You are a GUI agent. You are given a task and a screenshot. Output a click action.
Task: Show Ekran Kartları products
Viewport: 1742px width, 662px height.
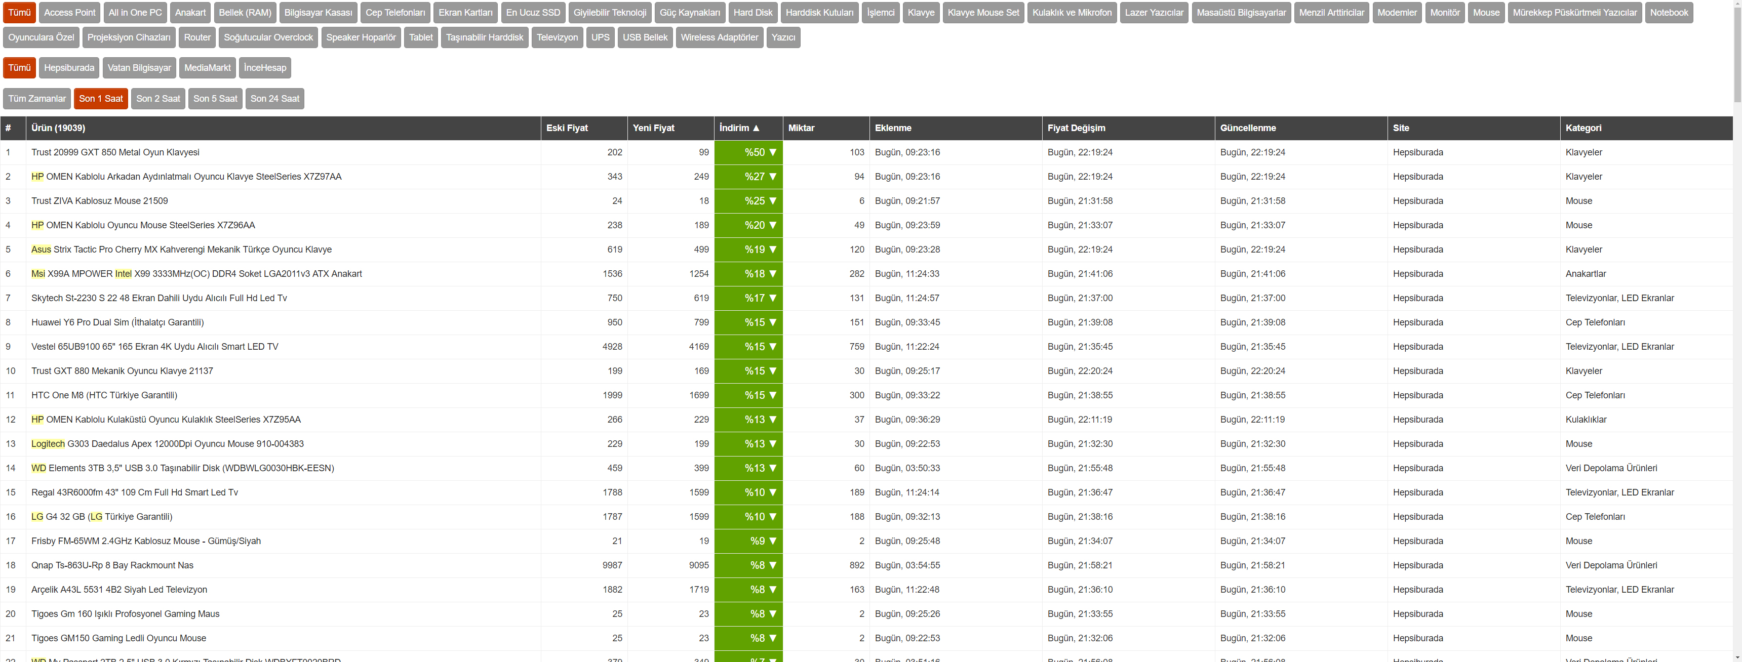465,13
